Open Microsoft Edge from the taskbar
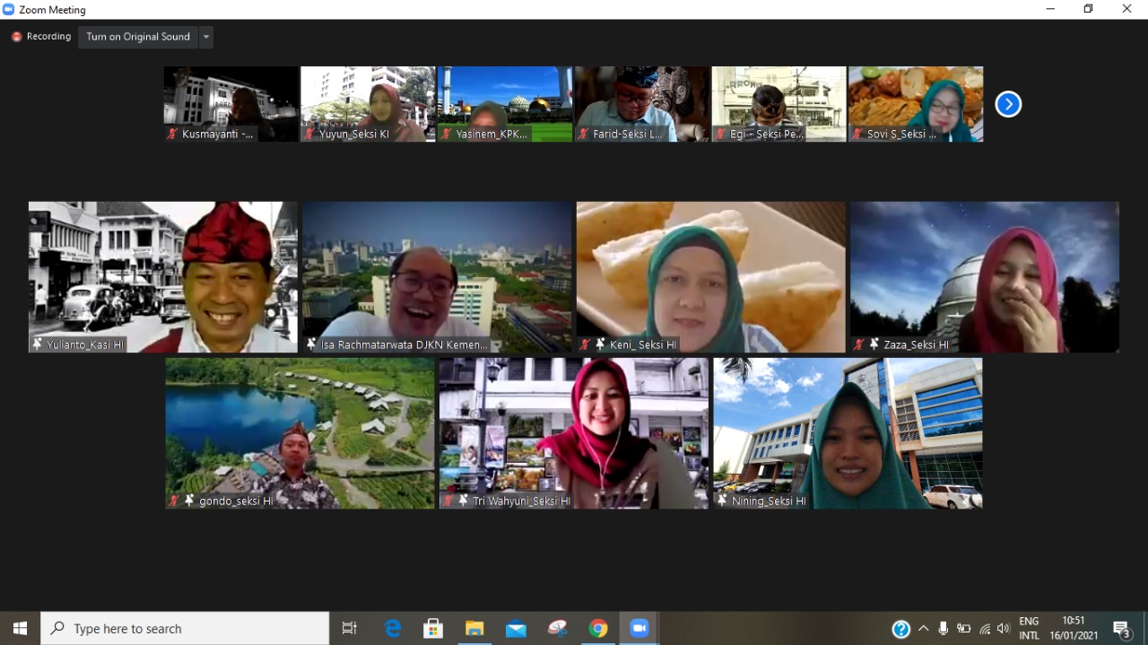This screenshot has width=1148, height=645. click(393, 629)
